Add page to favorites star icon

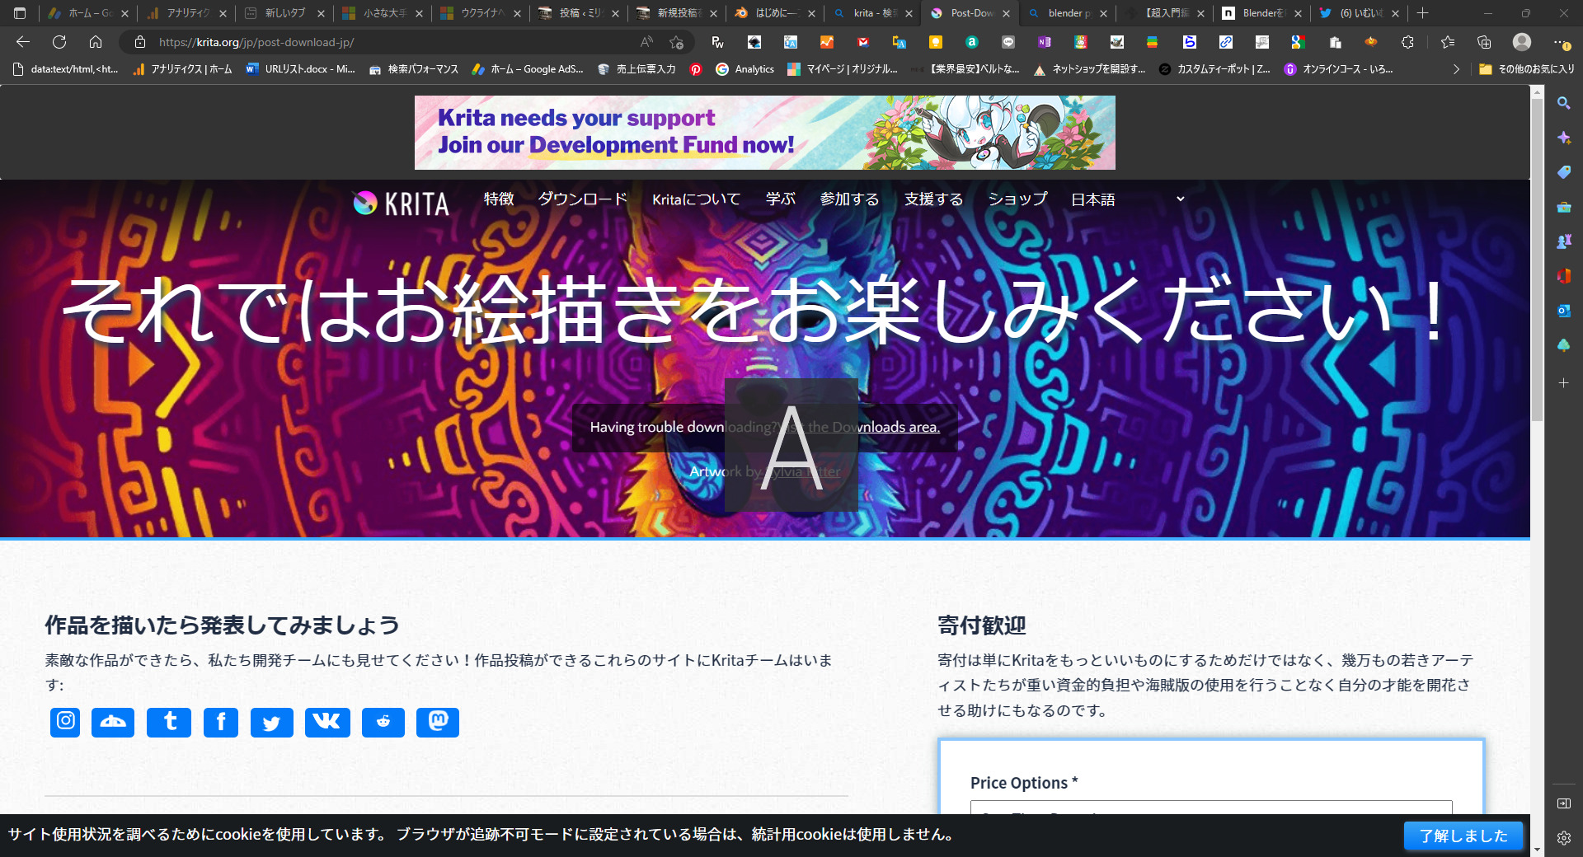click(677, 42)
